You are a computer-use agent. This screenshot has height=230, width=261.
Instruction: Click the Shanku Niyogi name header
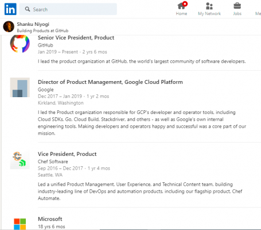click(x=33, y=24)
